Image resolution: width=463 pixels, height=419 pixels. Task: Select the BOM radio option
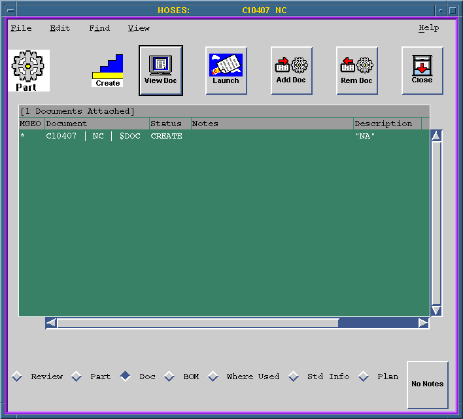point(169,377)
